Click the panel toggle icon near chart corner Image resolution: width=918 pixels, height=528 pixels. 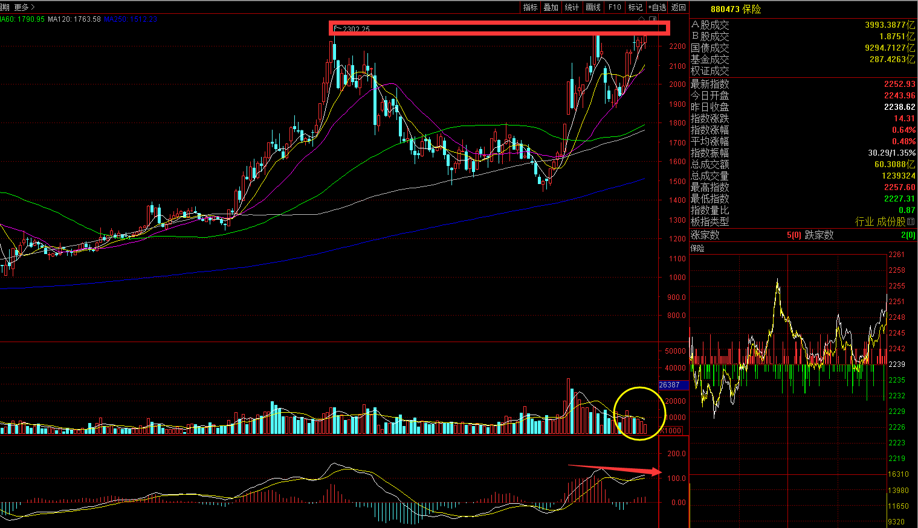click(653, 20)
